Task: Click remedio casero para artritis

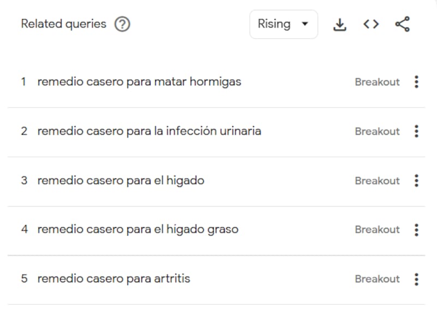Action: coord(113,279)
